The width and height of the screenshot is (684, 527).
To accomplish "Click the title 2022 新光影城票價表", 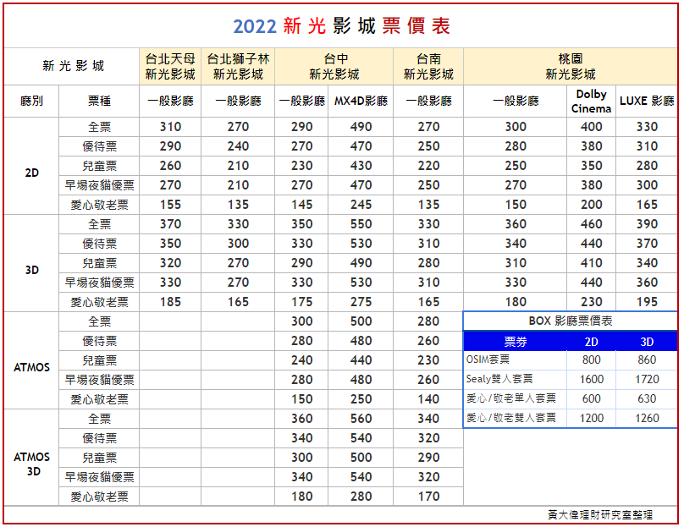I will tap(341, 26).
